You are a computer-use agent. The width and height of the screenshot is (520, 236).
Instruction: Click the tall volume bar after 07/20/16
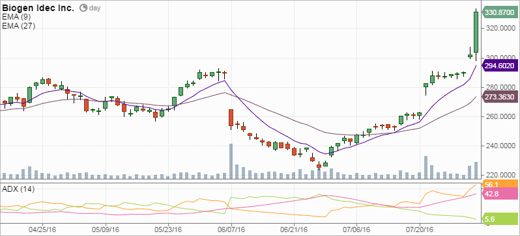[426, 167]
